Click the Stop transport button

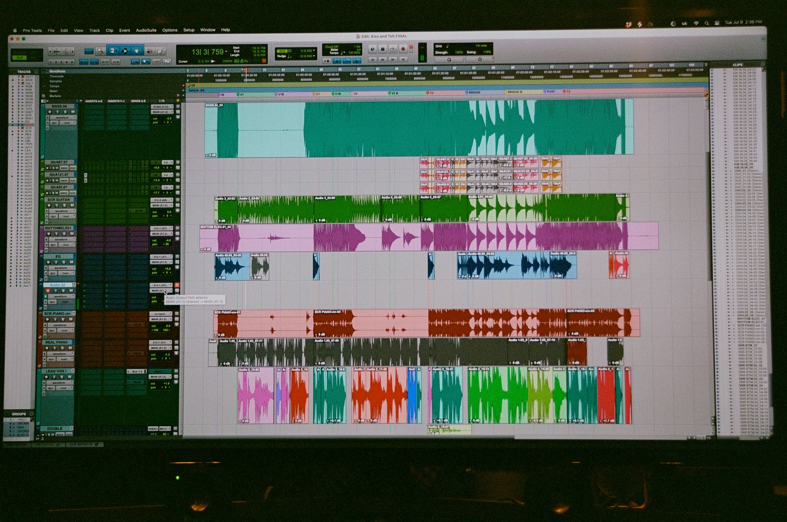coord(382,49)
